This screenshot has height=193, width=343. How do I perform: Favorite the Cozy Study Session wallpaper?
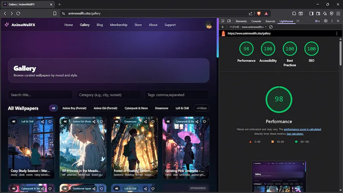pyautogui.click(x=50, y=122)
